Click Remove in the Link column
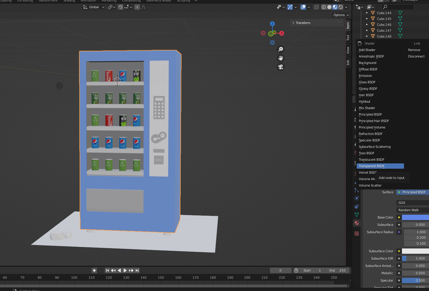 tap(414, 50)
